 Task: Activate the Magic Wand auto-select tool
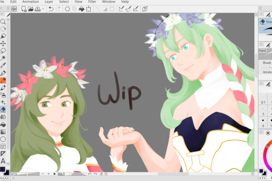tap(3, 58)
